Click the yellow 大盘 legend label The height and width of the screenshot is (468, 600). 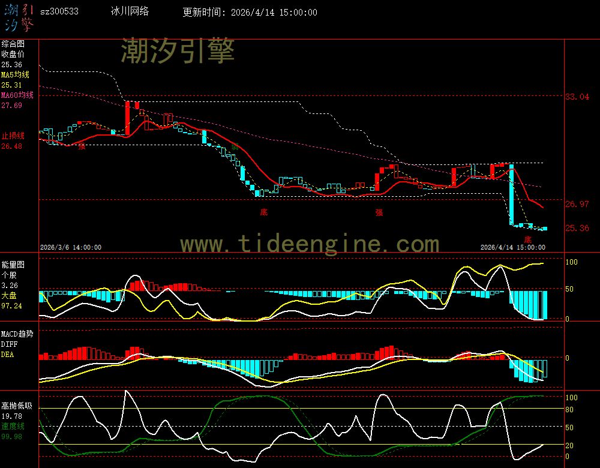9,296
